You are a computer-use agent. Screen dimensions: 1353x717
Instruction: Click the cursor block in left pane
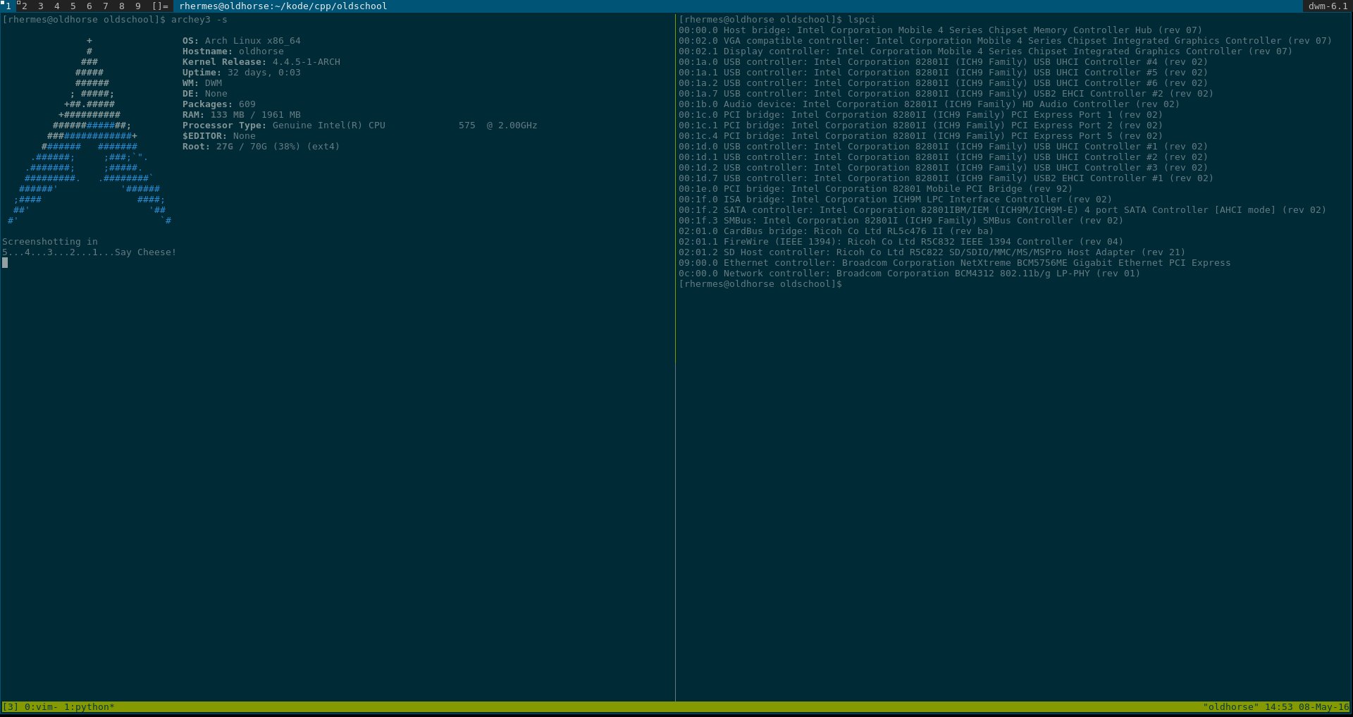coord(5,263)
